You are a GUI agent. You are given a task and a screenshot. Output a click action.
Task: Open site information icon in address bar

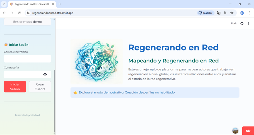coord(28,13)
